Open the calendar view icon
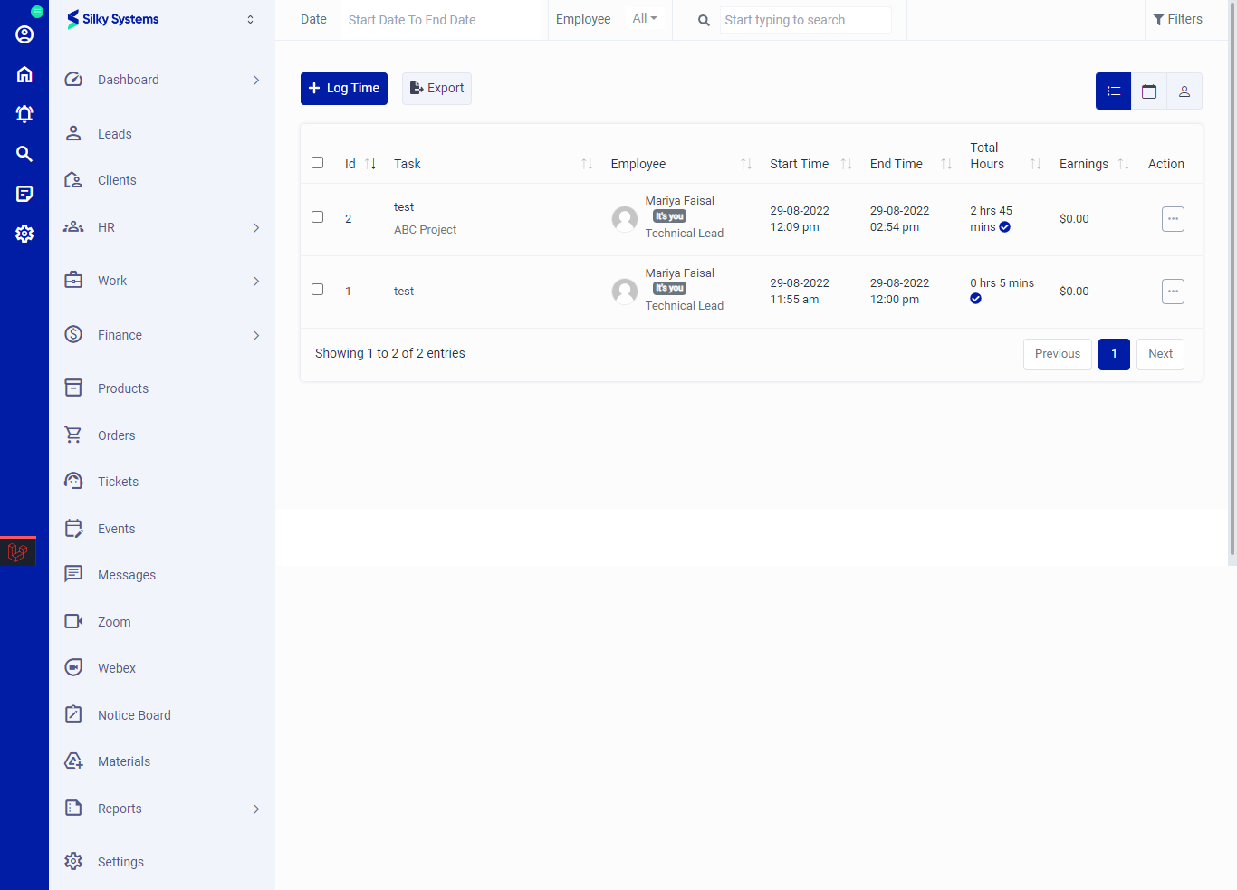The height and width of the screenshot is (890, 1237). point(1149,91)
